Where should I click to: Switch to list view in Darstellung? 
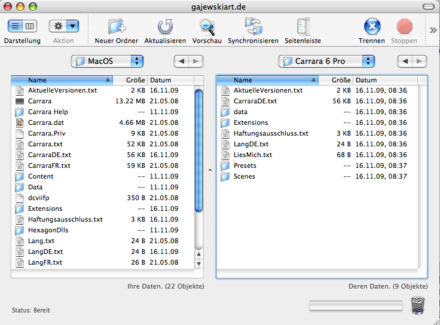click(15, 26)
